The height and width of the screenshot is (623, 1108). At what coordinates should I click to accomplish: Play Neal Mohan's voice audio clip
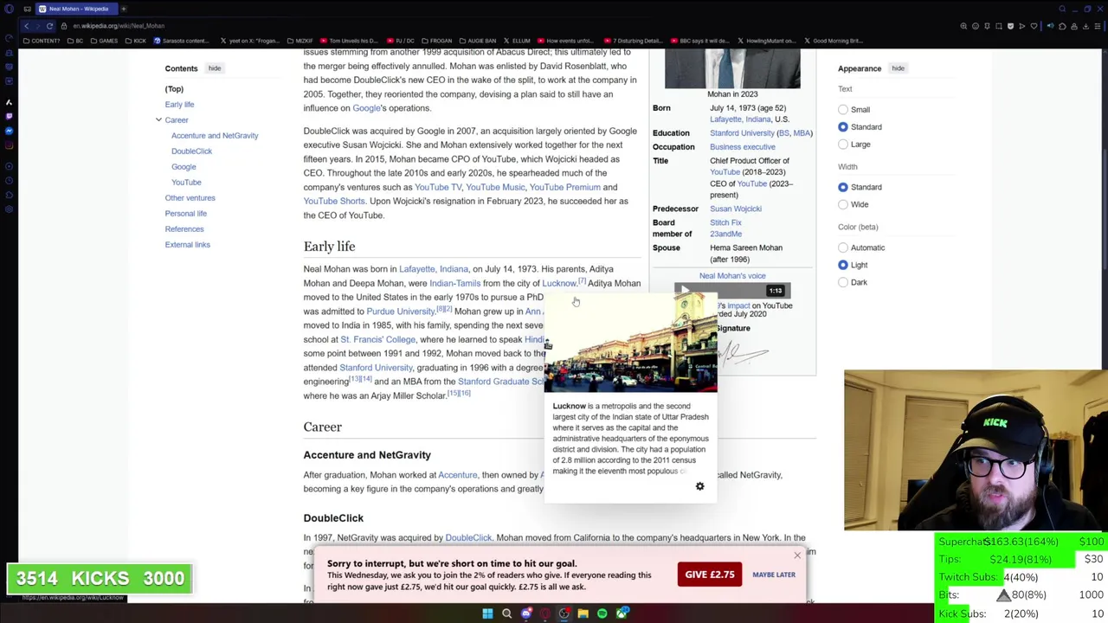(685, 291)
